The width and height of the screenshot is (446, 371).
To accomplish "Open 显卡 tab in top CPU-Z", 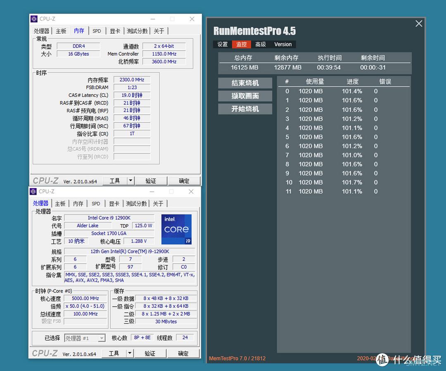I will click(115, 31).
